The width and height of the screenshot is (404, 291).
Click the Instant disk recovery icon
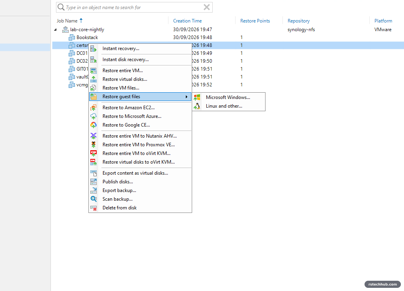pyautogui.click(x=94, y=60)
